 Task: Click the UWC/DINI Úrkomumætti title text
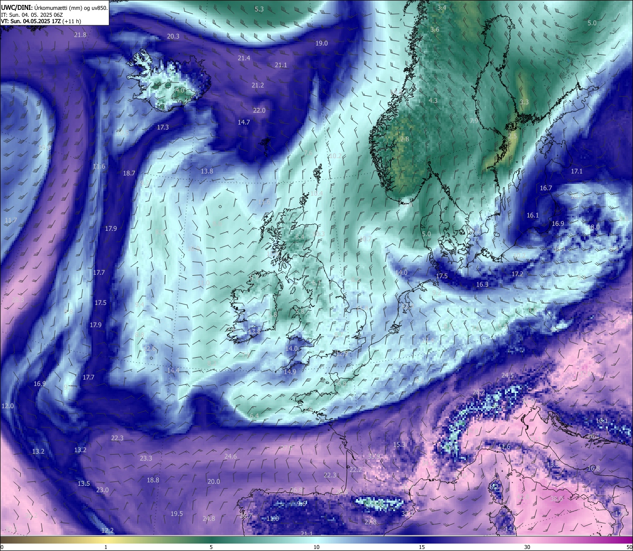click(54, 8)
